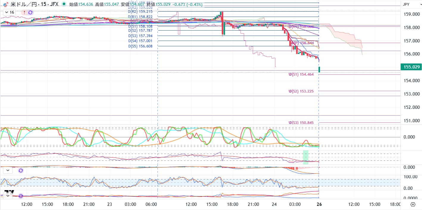Click the 26 date label on time axis
The width and height of the screenshot is (422, 210).
(319, 204)
